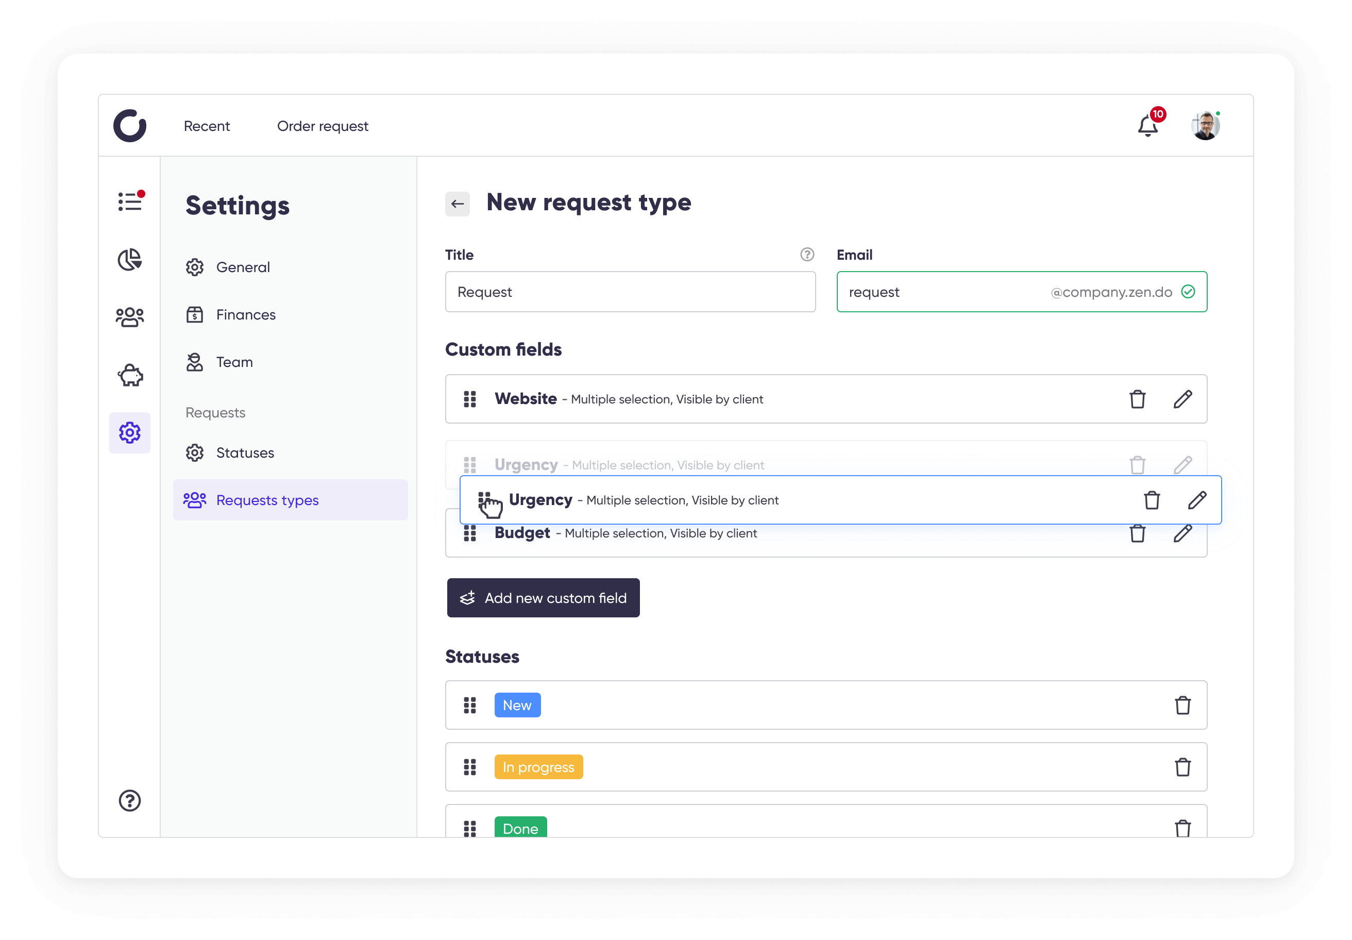This screenshot has height=940, width=1352.
Task: Click the @company.zen.do email suffix
Action: pos(1111,292)
